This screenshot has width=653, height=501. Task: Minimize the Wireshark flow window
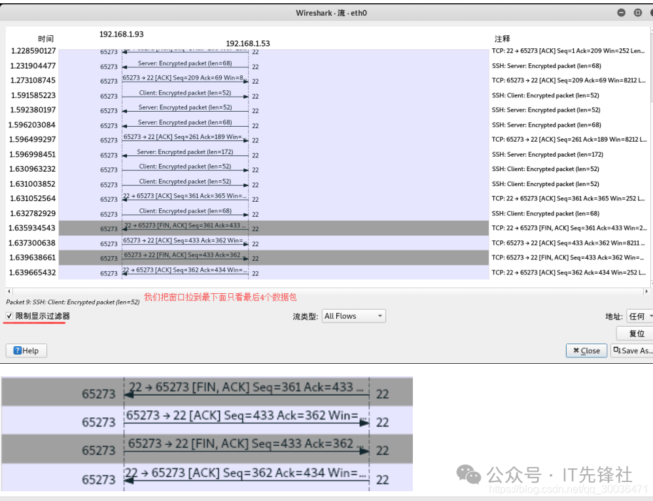coord(621,12)
